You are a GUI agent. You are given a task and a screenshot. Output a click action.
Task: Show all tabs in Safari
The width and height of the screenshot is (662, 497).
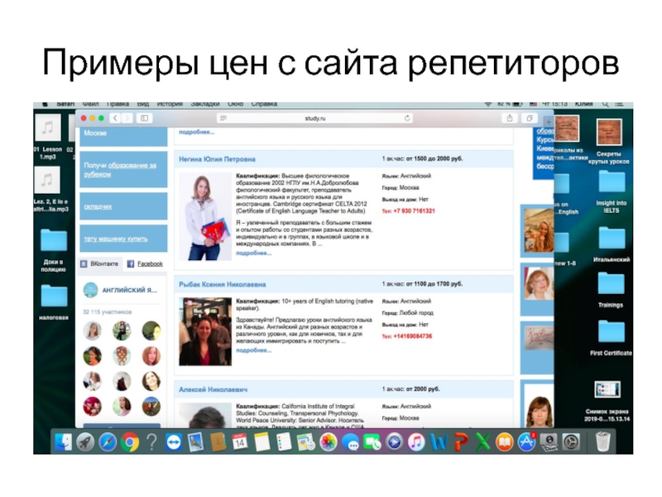(x=530, y=118)
